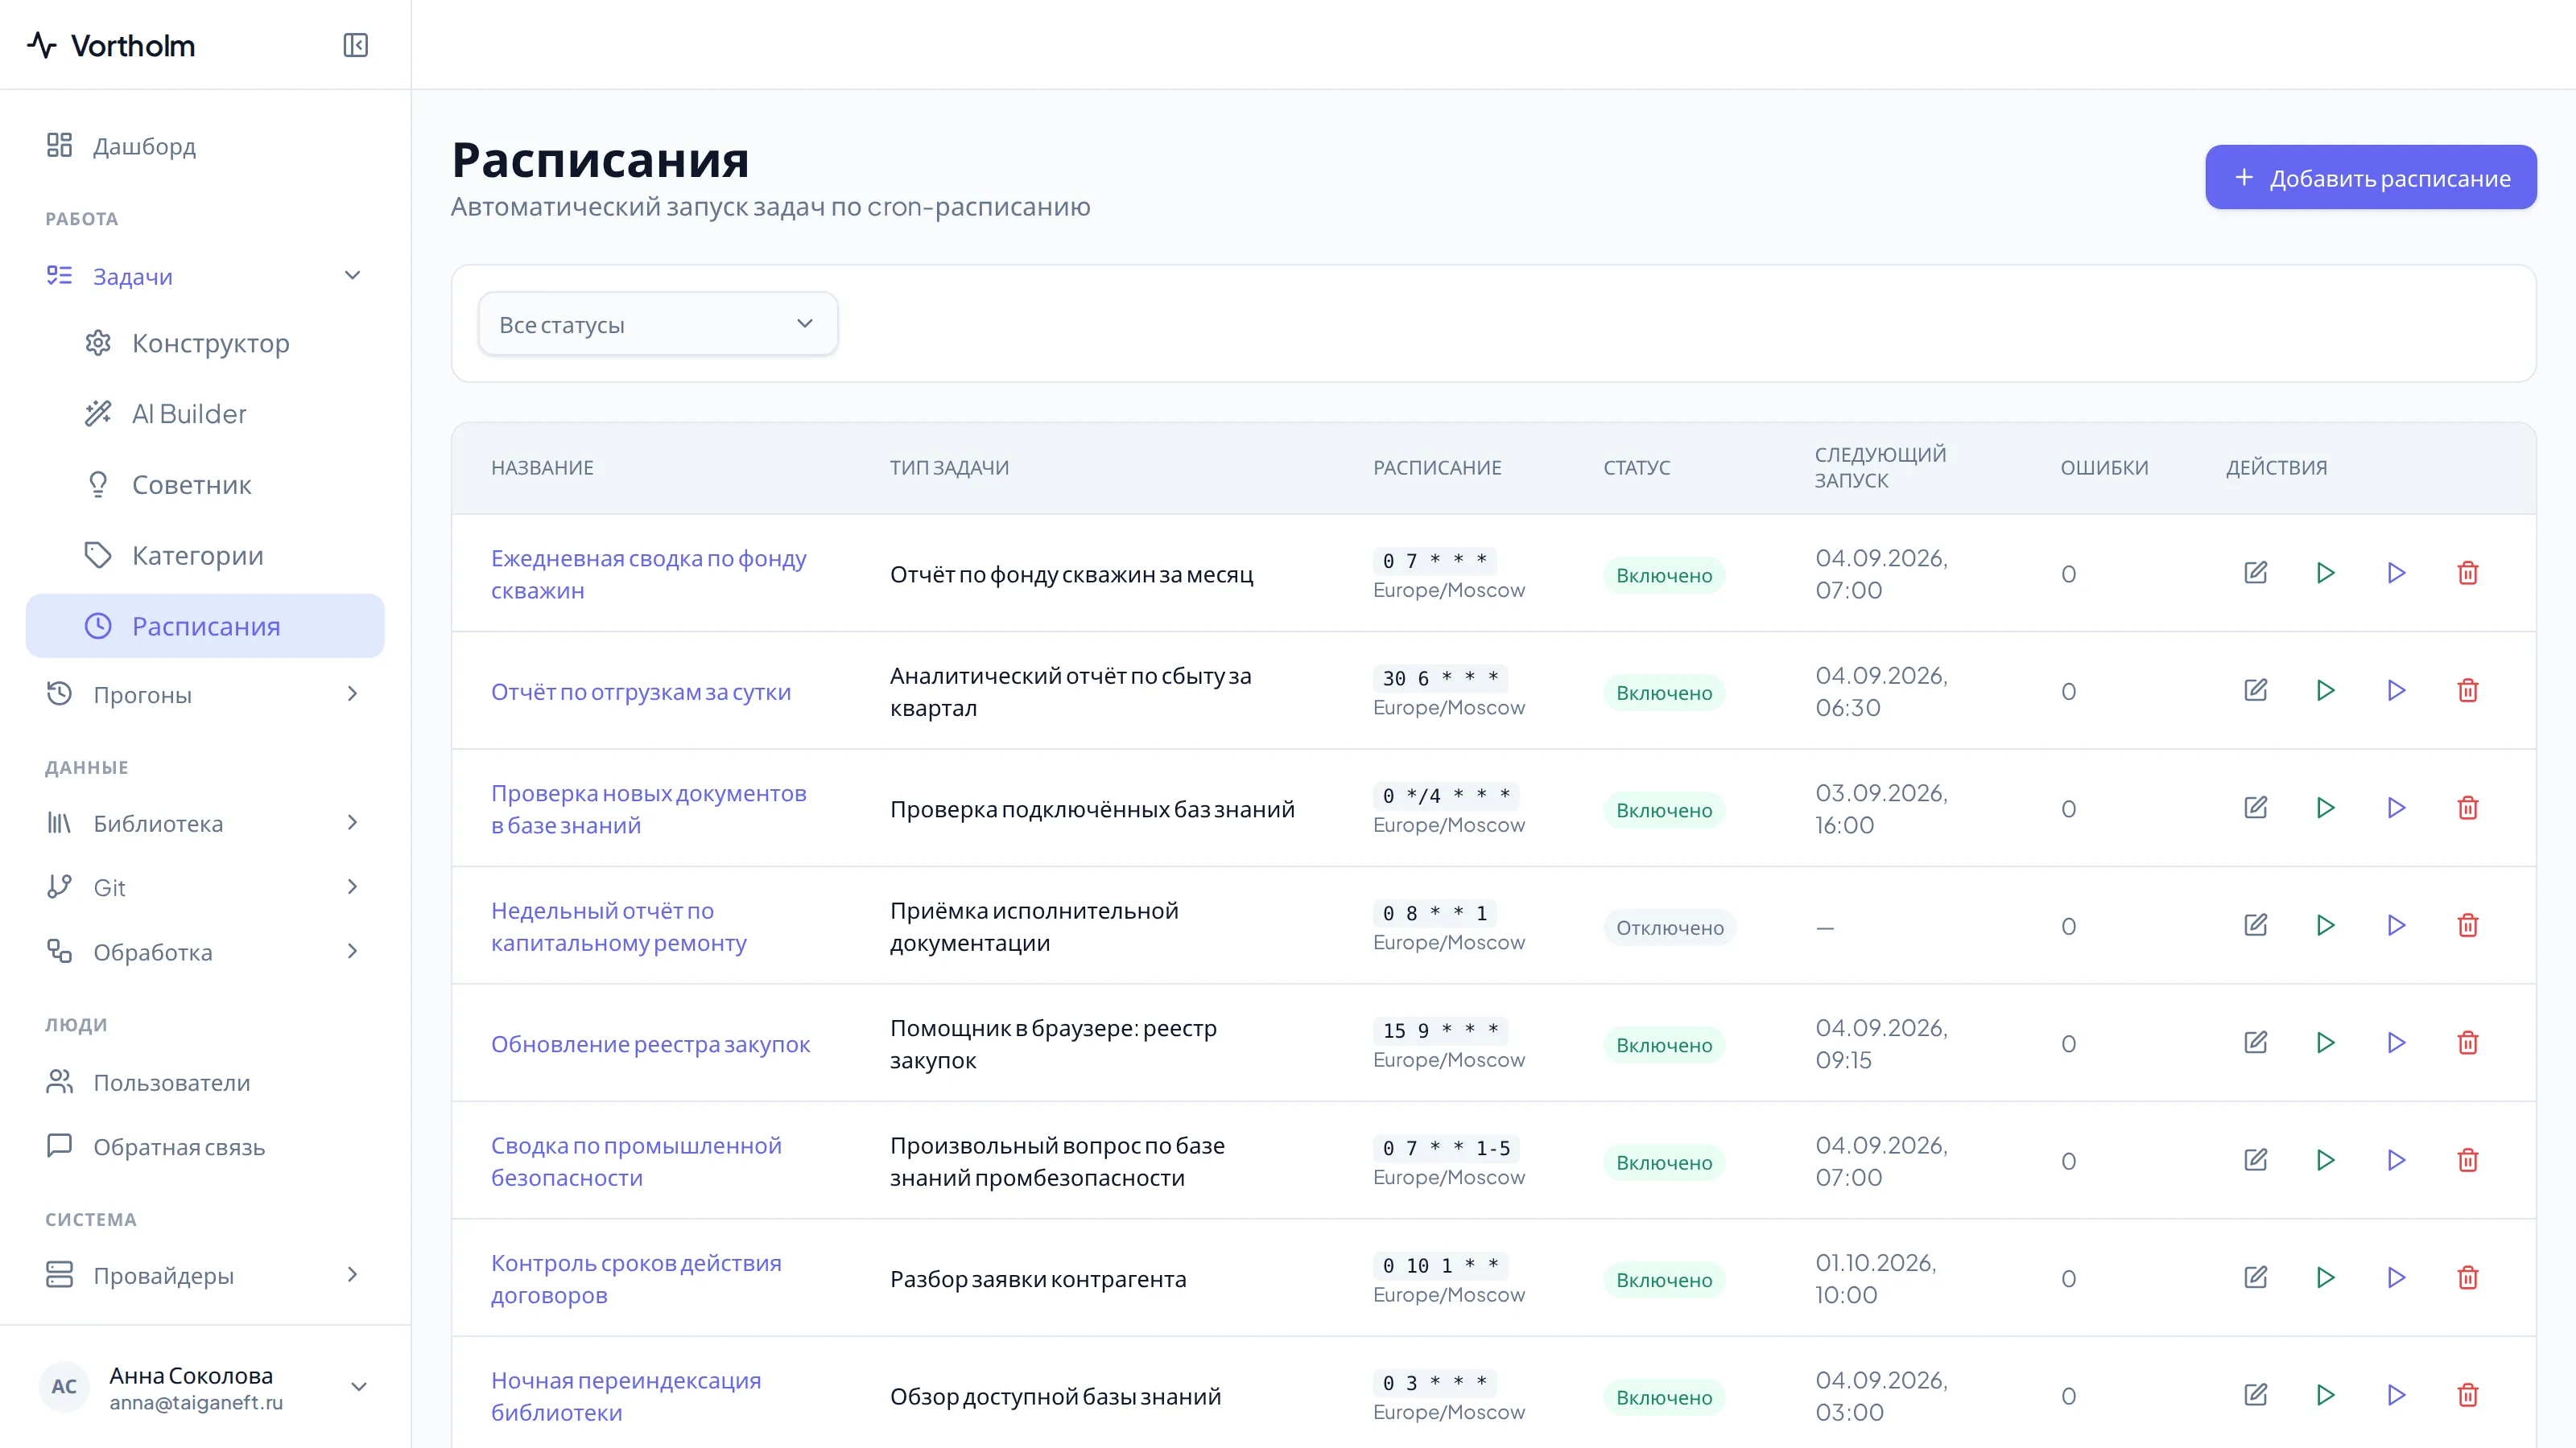
Task: Click purple play icon for 'Проверка новых документов' row
Action: click(x=2397, y=808)
